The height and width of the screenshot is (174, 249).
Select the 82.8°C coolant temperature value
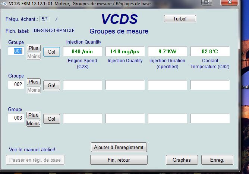pos(210,51)
